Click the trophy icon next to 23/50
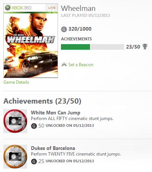The image size is (152, 172). tap(145, 47)
